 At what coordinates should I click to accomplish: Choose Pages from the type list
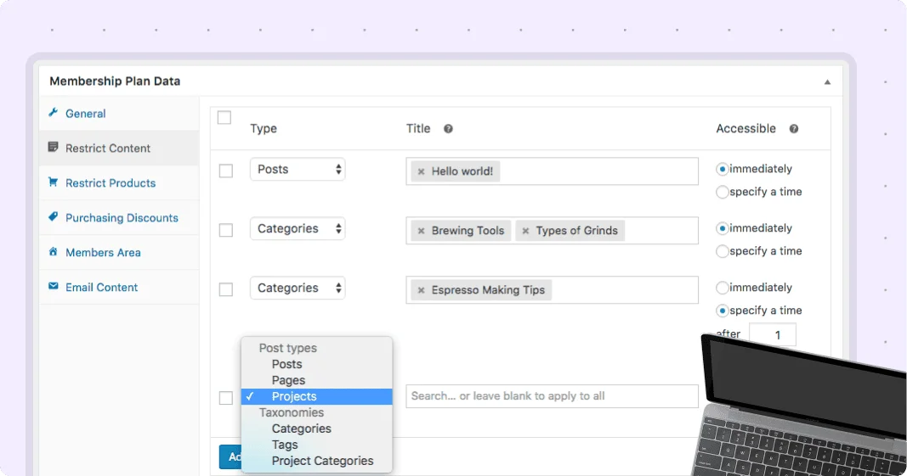coord(316,381)
